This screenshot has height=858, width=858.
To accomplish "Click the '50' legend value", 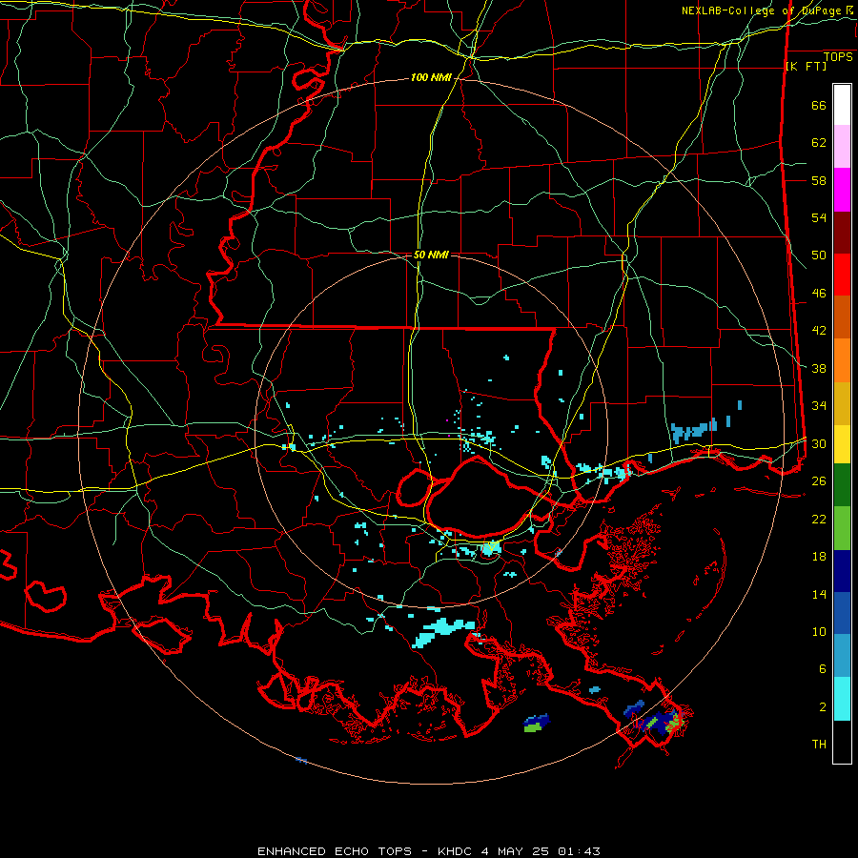I will tap(819, 255).
